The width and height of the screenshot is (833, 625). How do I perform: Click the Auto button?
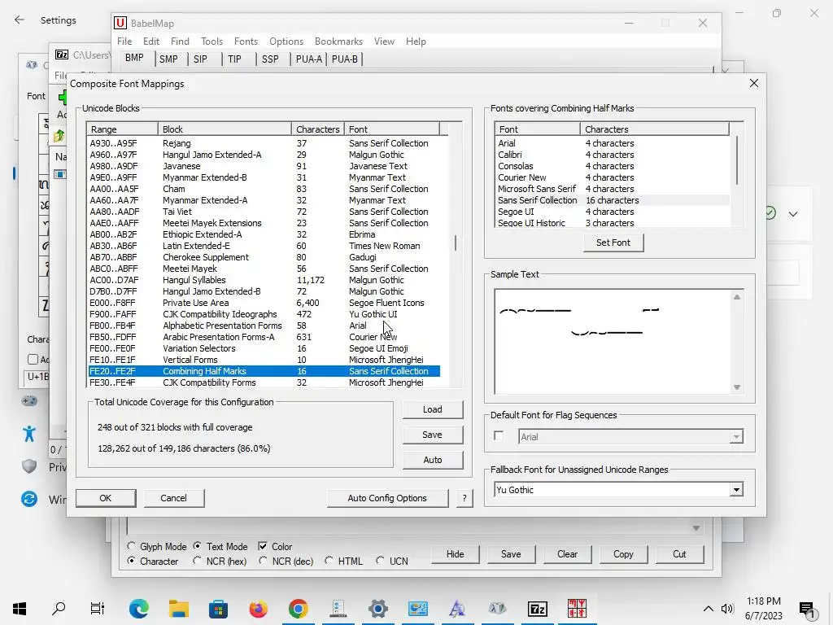(x=433, y=460)
